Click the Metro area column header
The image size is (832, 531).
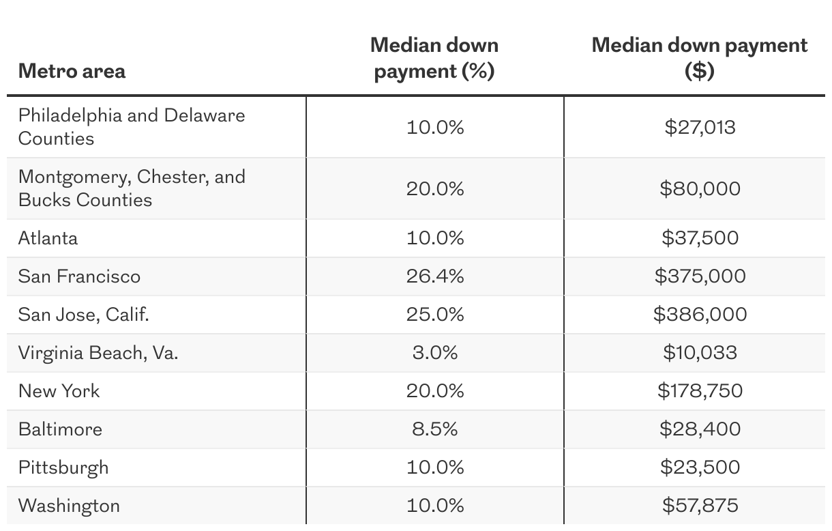click(x=72, y=71)
